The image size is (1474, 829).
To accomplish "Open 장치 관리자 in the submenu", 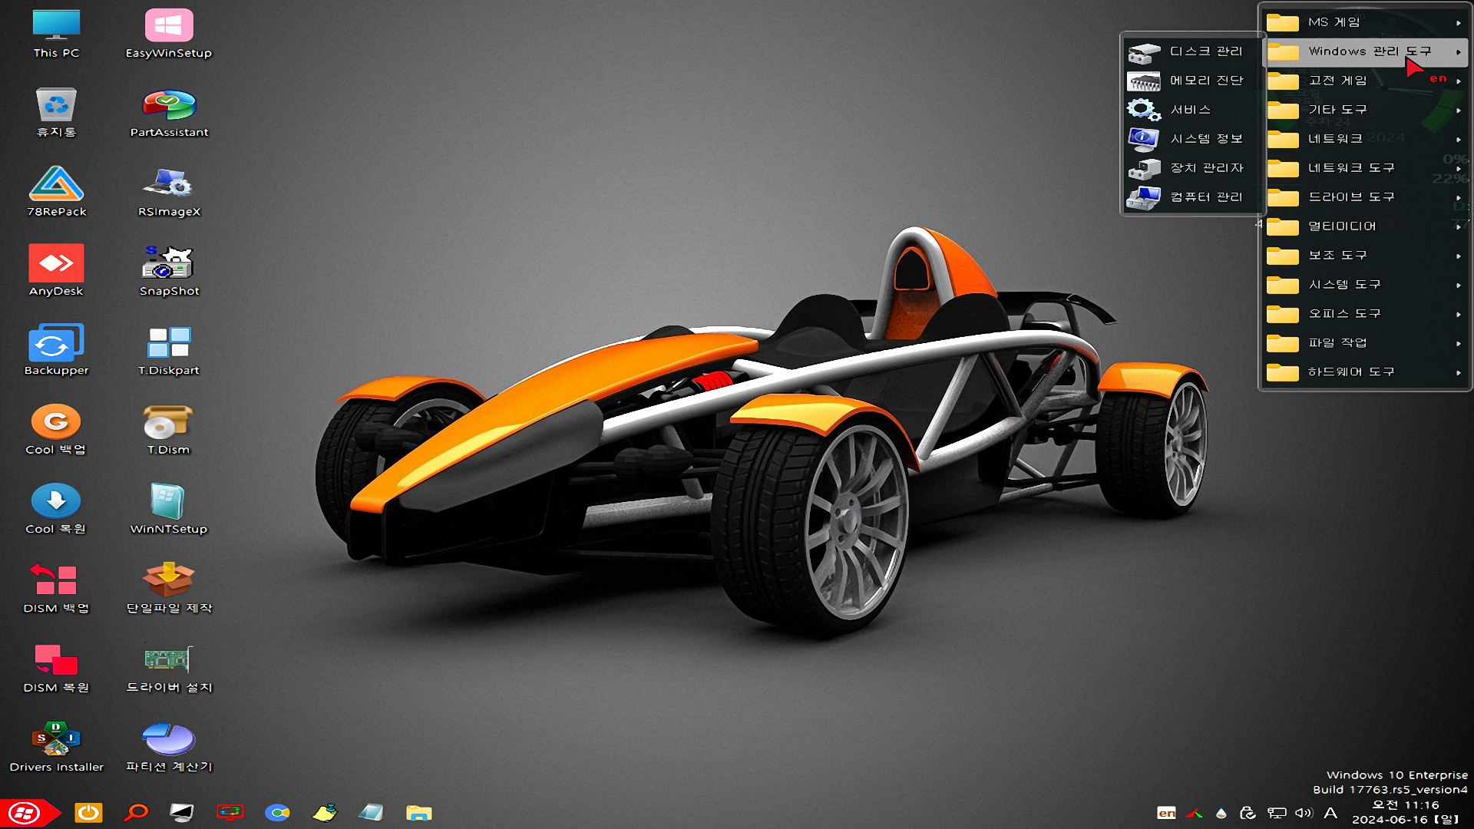I will click(x=1192, y=168).
